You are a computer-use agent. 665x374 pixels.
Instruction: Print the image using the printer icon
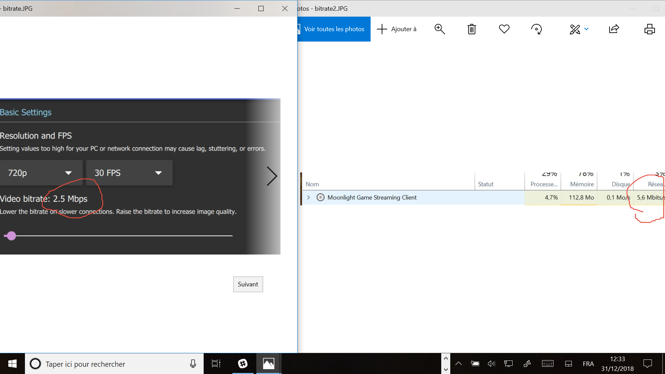(649, 29)
